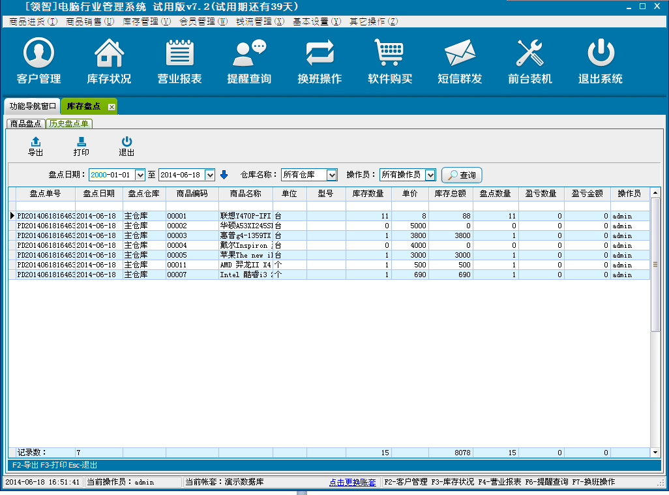Viewport: 669px width, 495px height.
Task: Expand the end date dropdown 2014-06-18
Action: point(209,175)
